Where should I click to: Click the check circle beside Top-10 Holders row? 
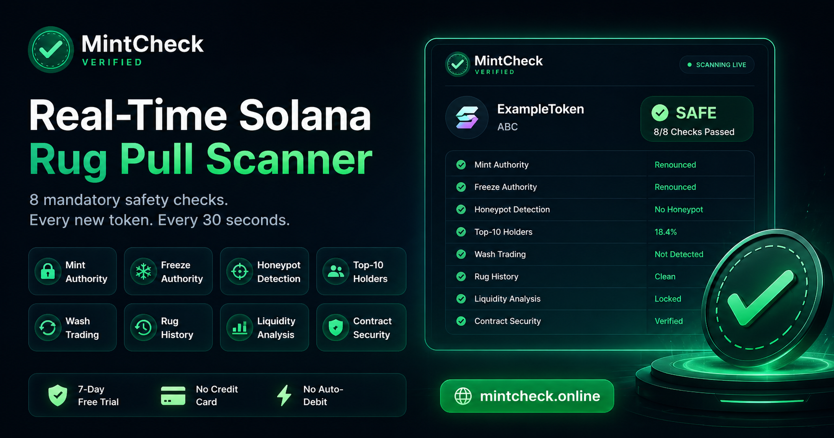coord(461,232)
